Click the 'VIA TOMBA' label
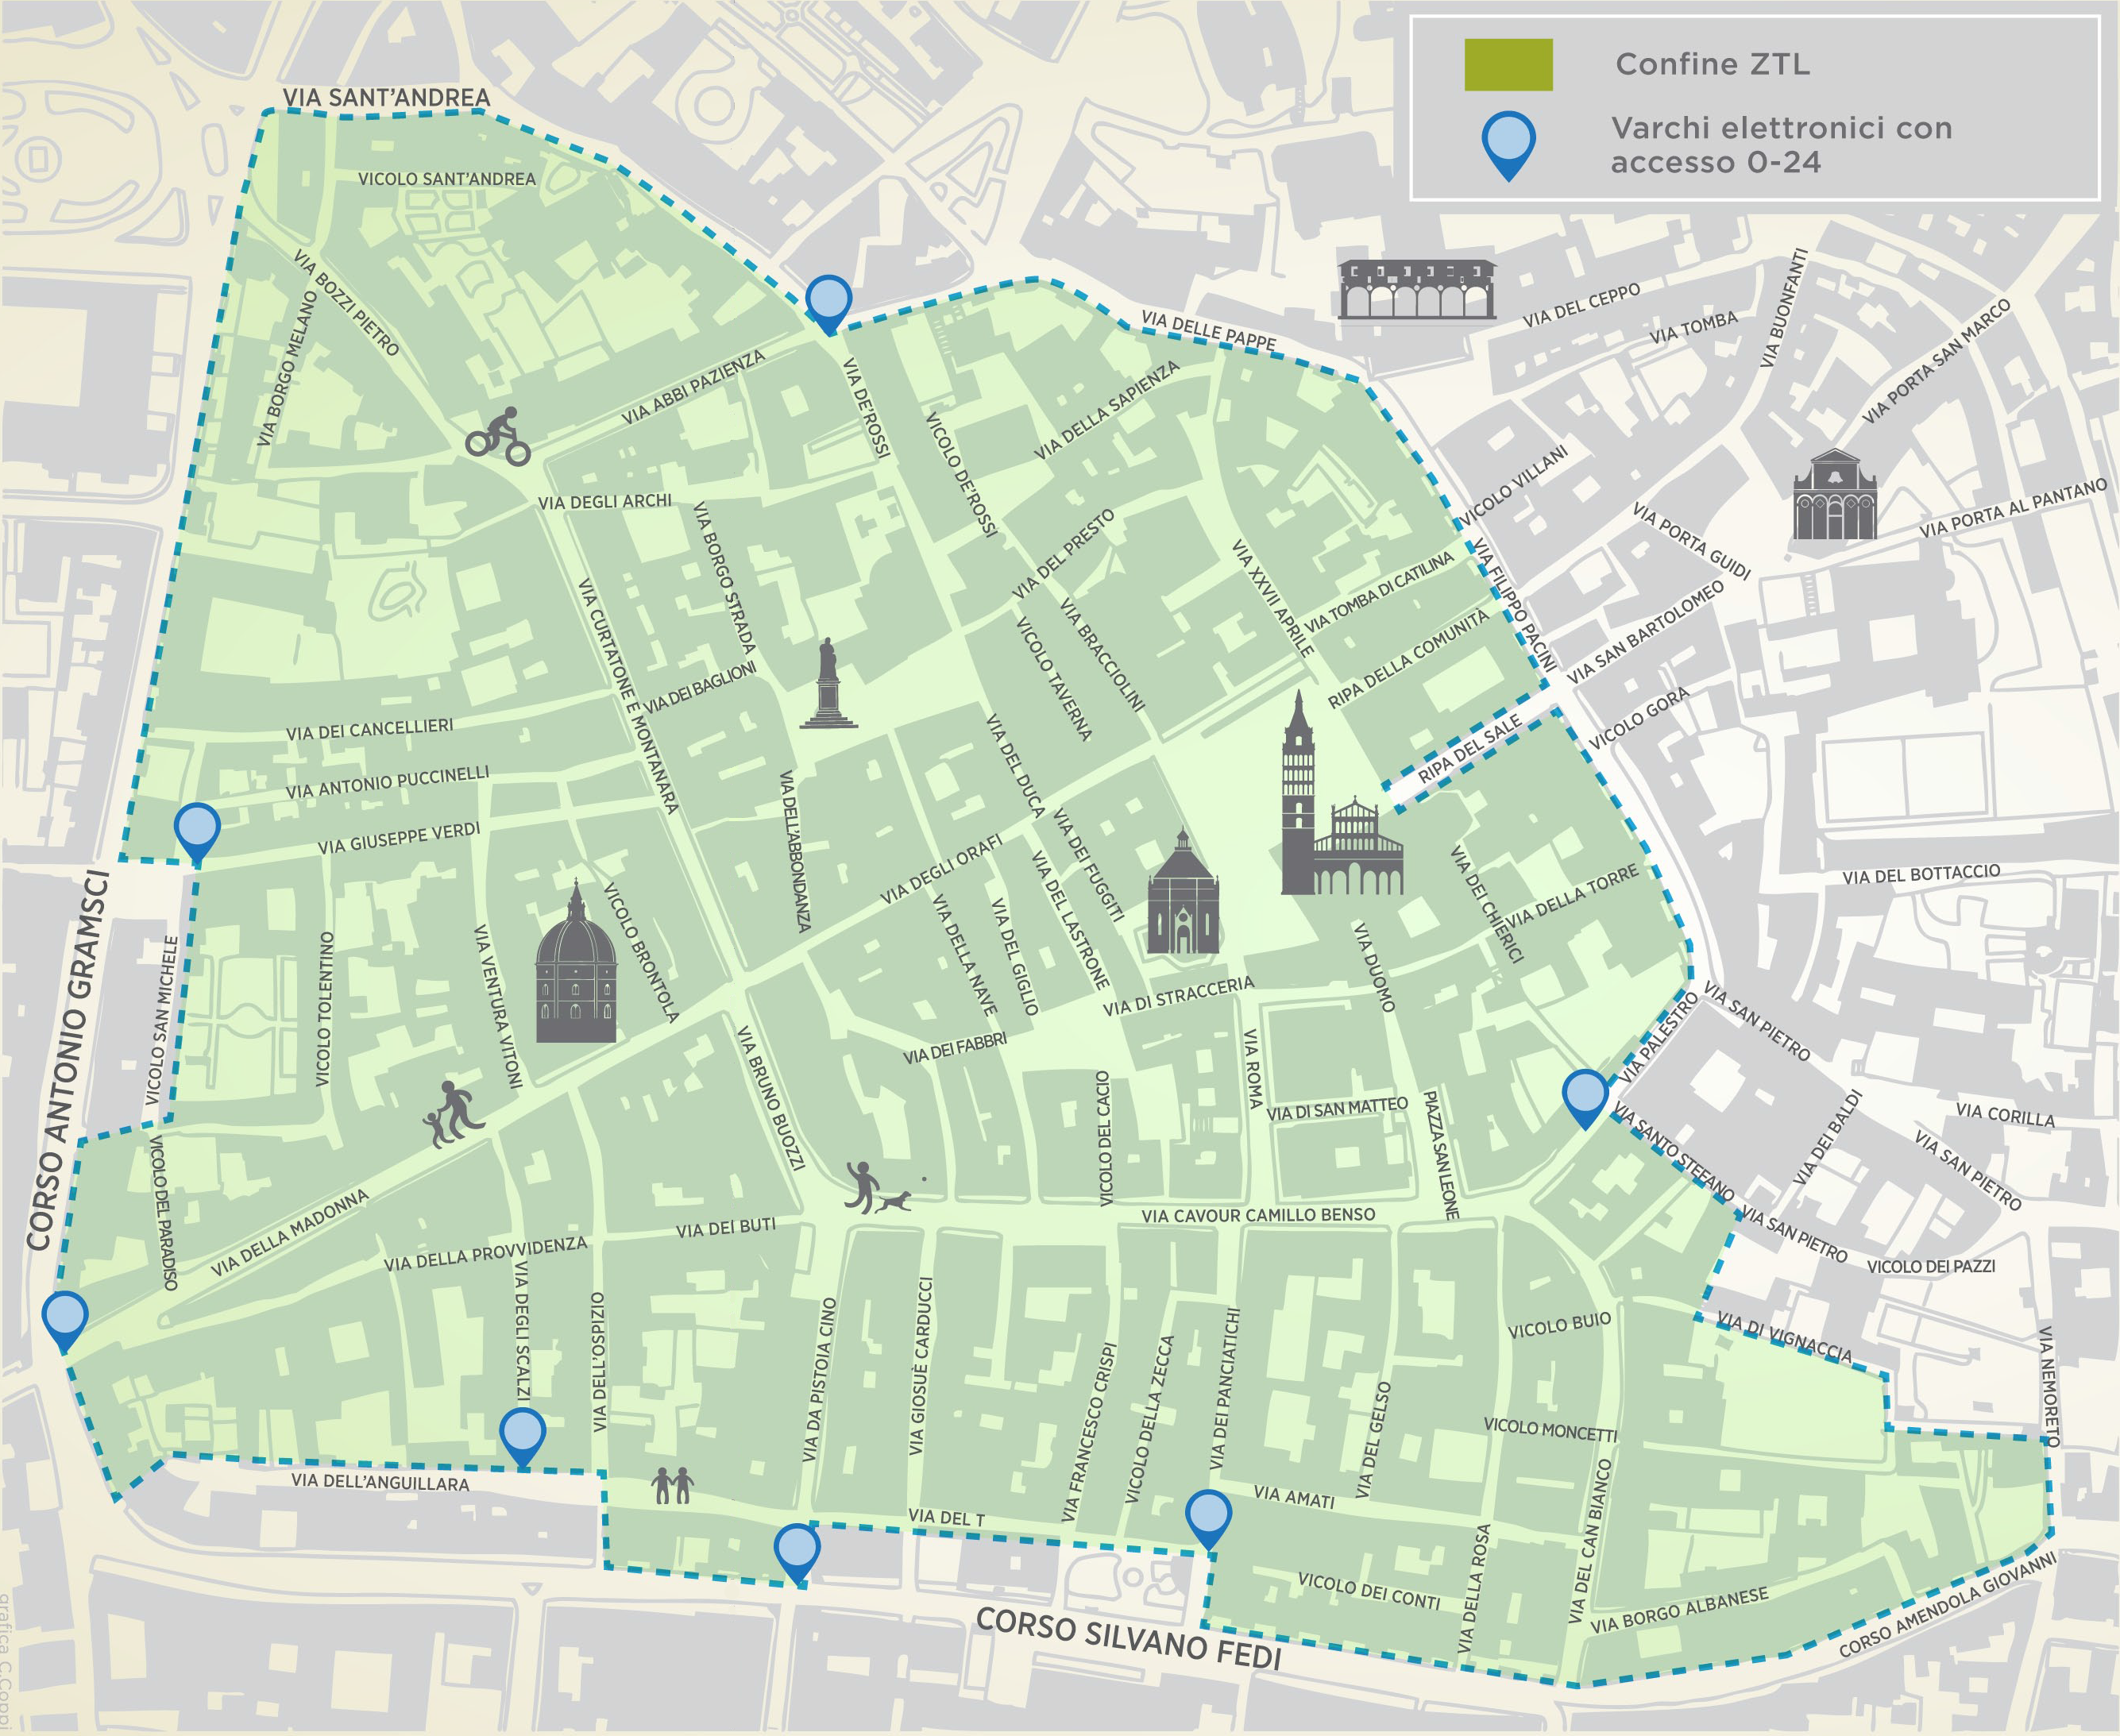 (x=1694, y=328)
